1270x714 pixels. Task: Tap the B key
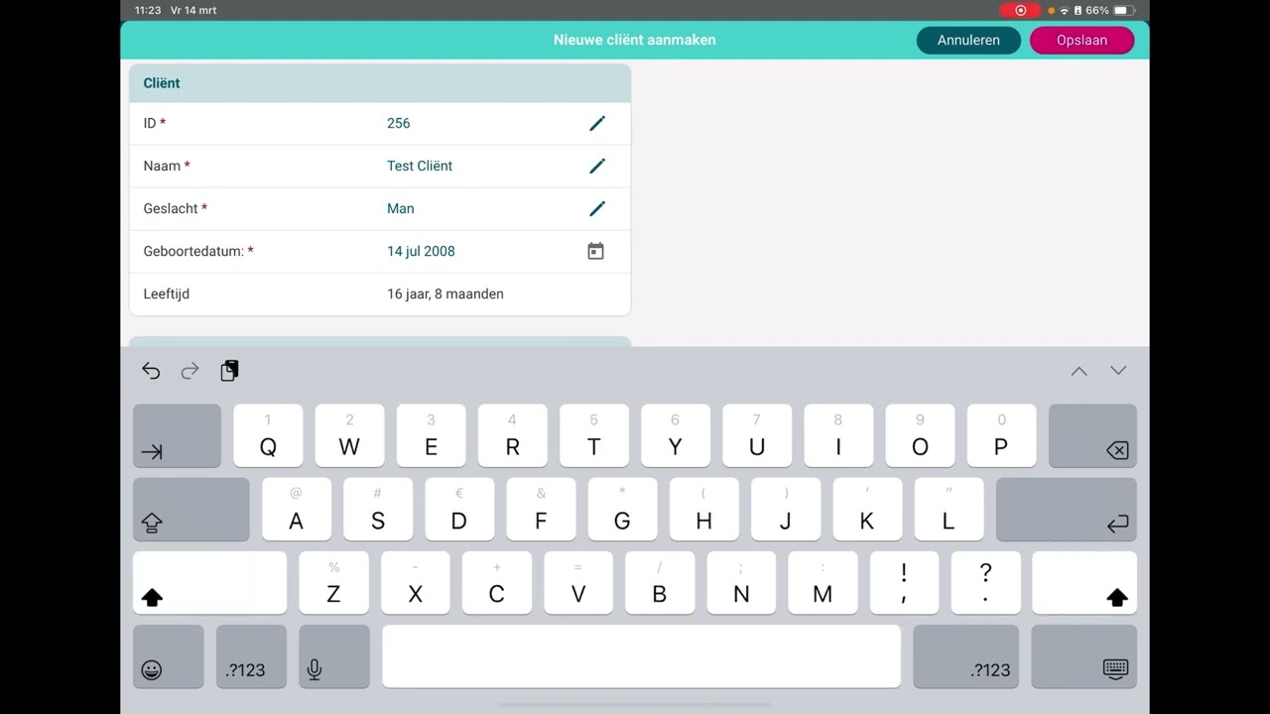click(660, 583)
